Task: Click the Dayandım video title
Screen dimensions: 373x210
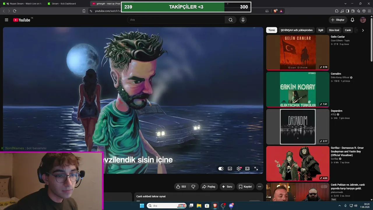Action: tap(337, 111)
